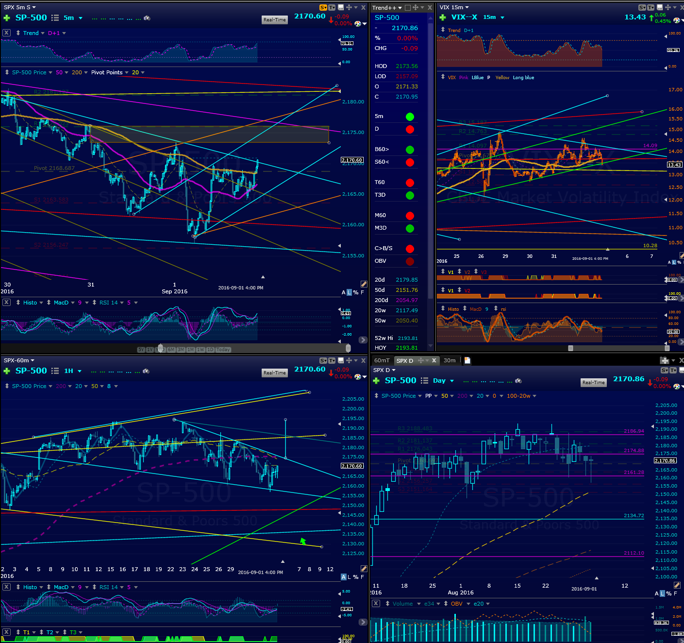684x643 pixels.
Task: Toggle L log scale in SPX 5m chart
Action: [350, 292]
